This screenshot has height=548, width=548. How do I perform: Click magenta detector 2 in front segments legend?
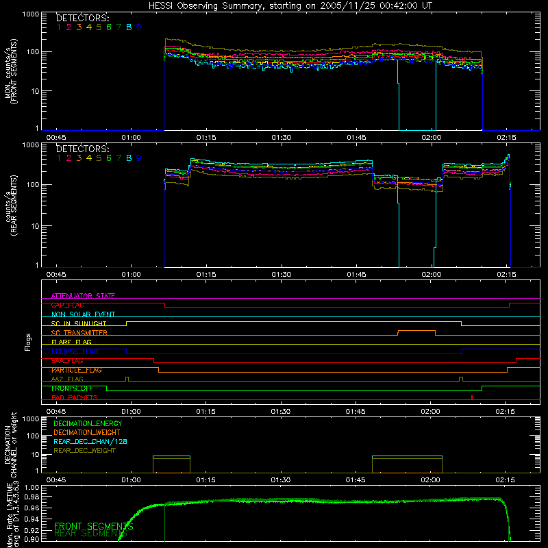coord(69,27)
